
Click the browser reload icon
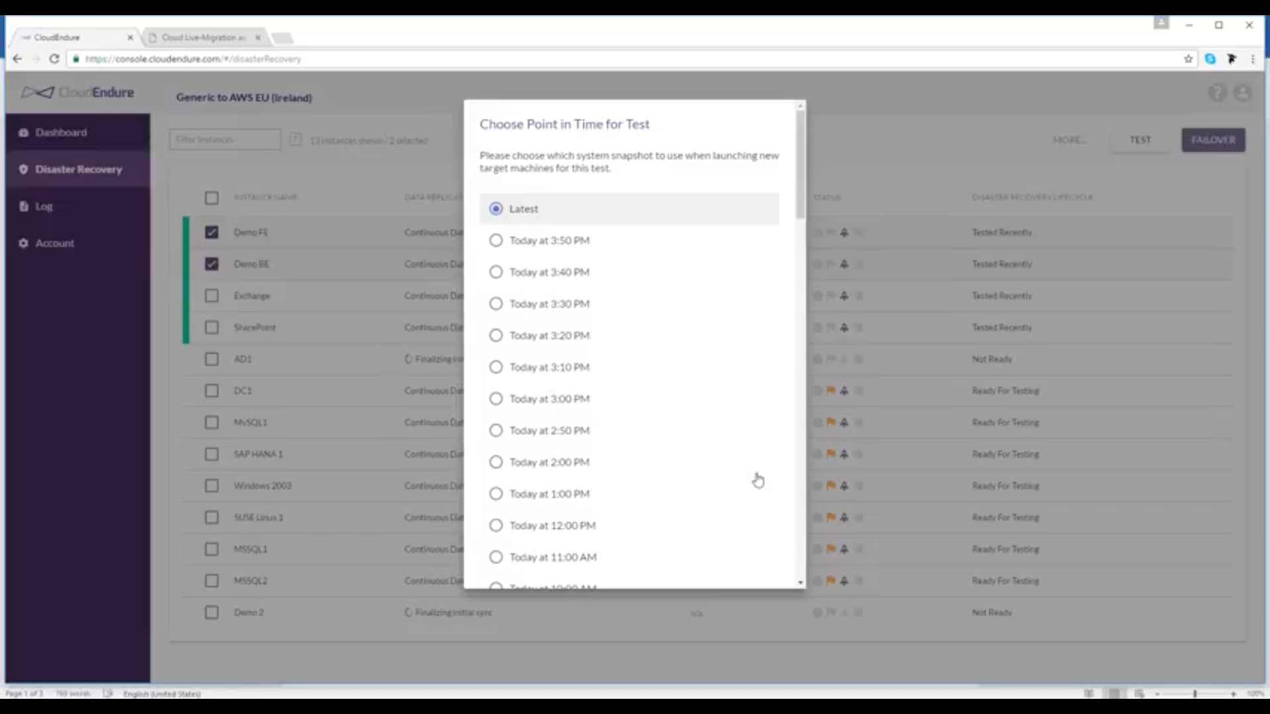click(54, 59)
